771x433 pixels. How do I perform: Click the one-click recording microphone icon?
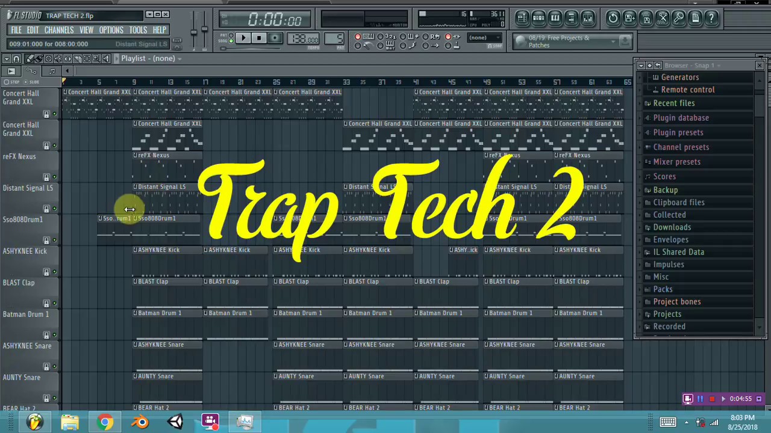pyautogui.click(x=678, y=18)
